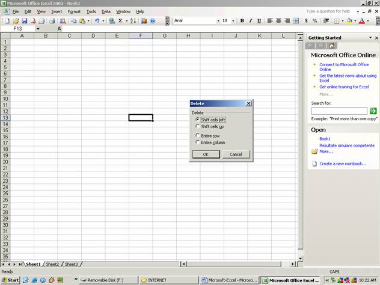Expand the AutoSum functions dropdown arrow
Viewport: 380px width, 285px height.
tap(126, 21)
